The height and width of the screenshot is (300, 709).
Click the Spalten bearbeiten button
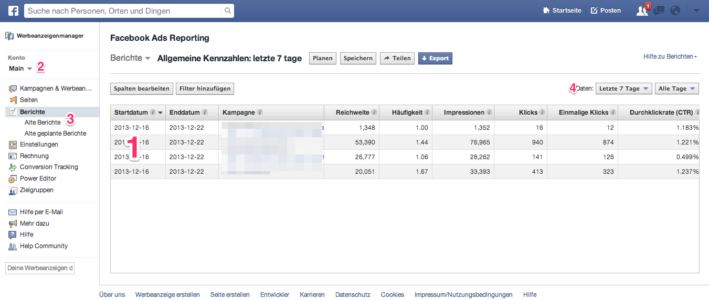pyautogui.click(x=141, y=89)
